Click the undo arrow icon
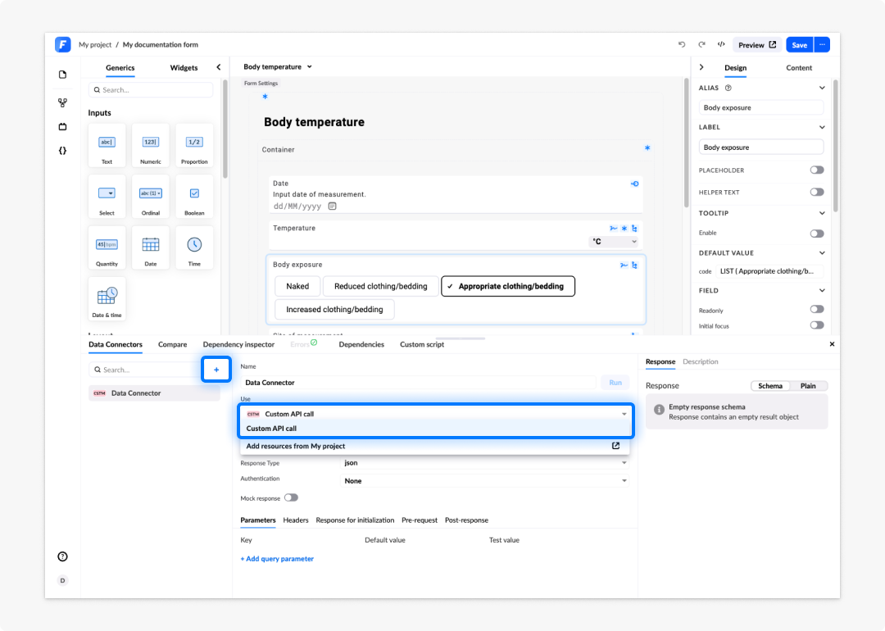885x631 pixels. (x=682, y=44)
